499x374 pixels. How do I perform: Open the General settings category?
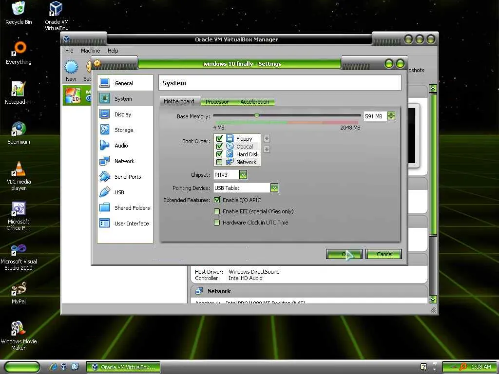[x=125, y=83]
